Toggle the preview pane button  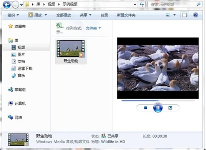185,15
